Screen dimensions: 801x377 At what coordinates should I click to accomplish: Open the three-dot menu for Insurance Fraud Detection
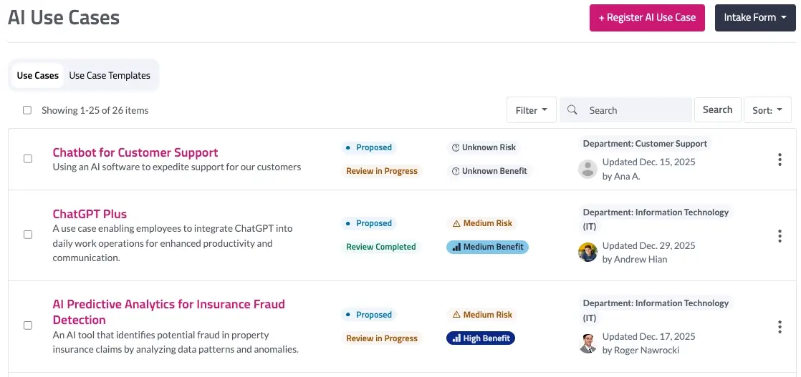(x=780, y=326)
